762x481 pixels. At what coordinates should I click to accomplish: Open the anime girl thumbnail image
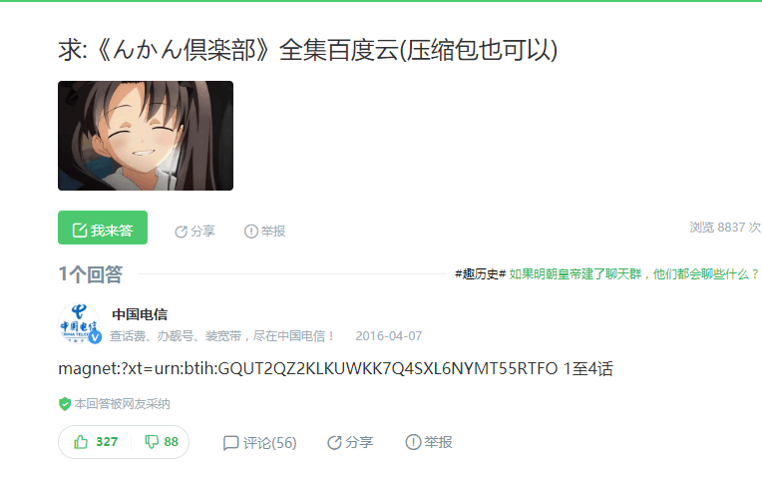click(146, 136)
